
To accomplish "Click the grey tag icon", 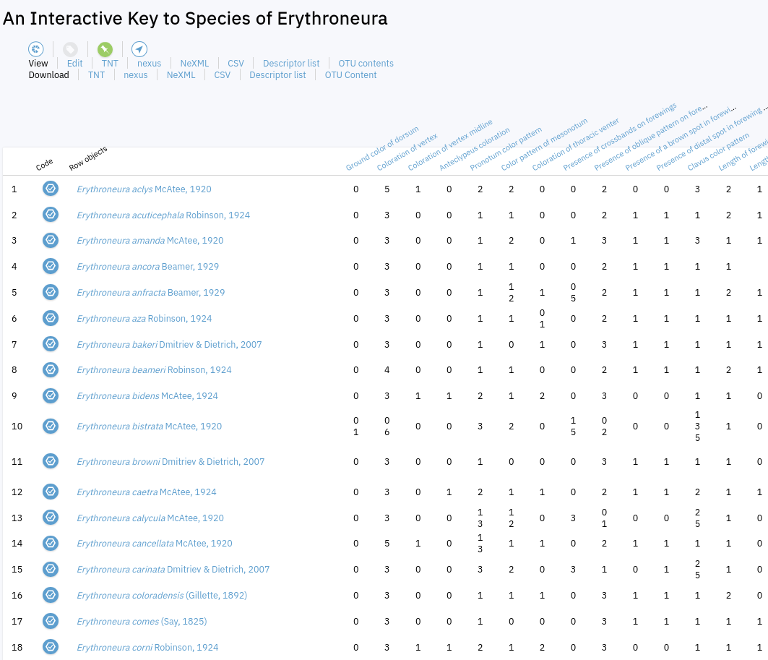I will (x=70, y=49).
